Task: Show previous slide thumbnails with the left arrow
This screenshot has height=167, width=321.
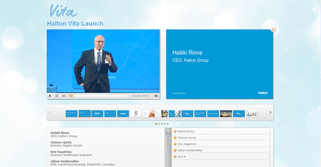Action: coord(49,113)
